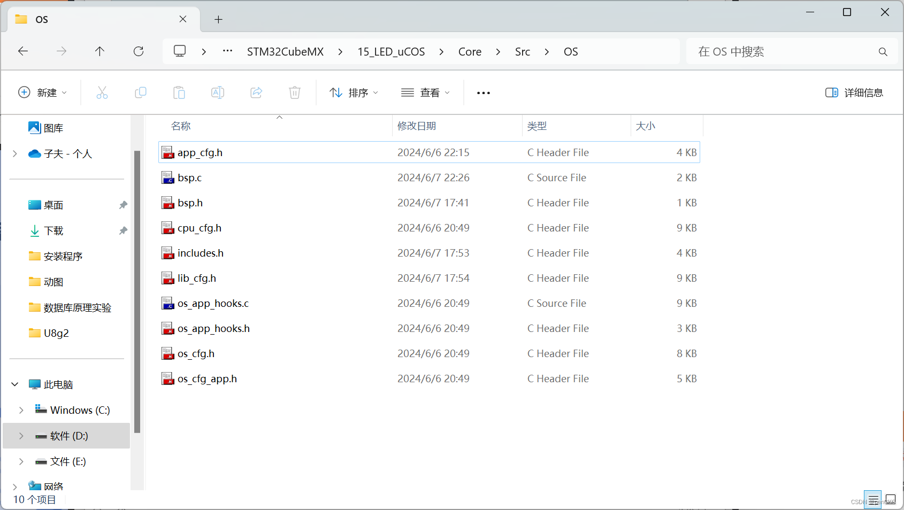Open new tab with plus button
Viewport: 904px width, 510px height.
(x=218, y=19)
